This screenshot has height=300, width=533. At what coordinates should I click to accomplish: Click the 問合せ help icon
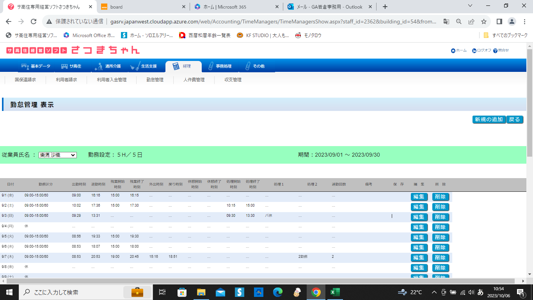(x=495, y=51)
